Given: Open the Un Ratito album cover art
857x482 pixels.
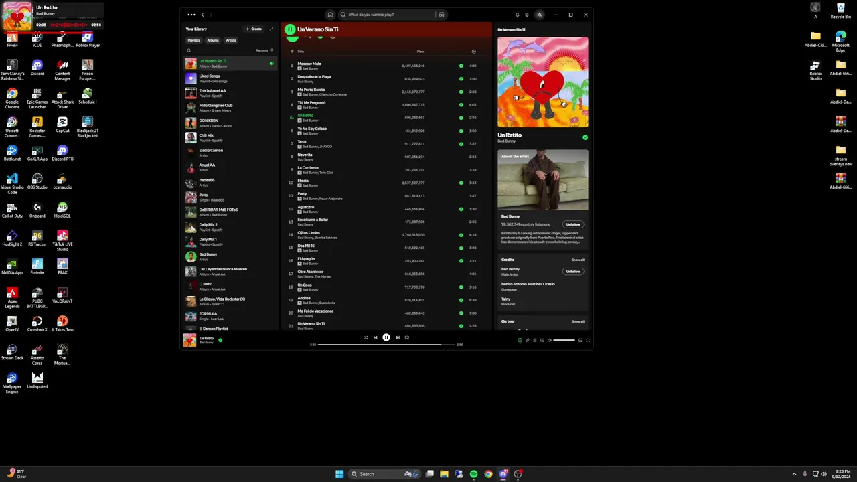Looking at the screenshot, I should pos(543,82).
